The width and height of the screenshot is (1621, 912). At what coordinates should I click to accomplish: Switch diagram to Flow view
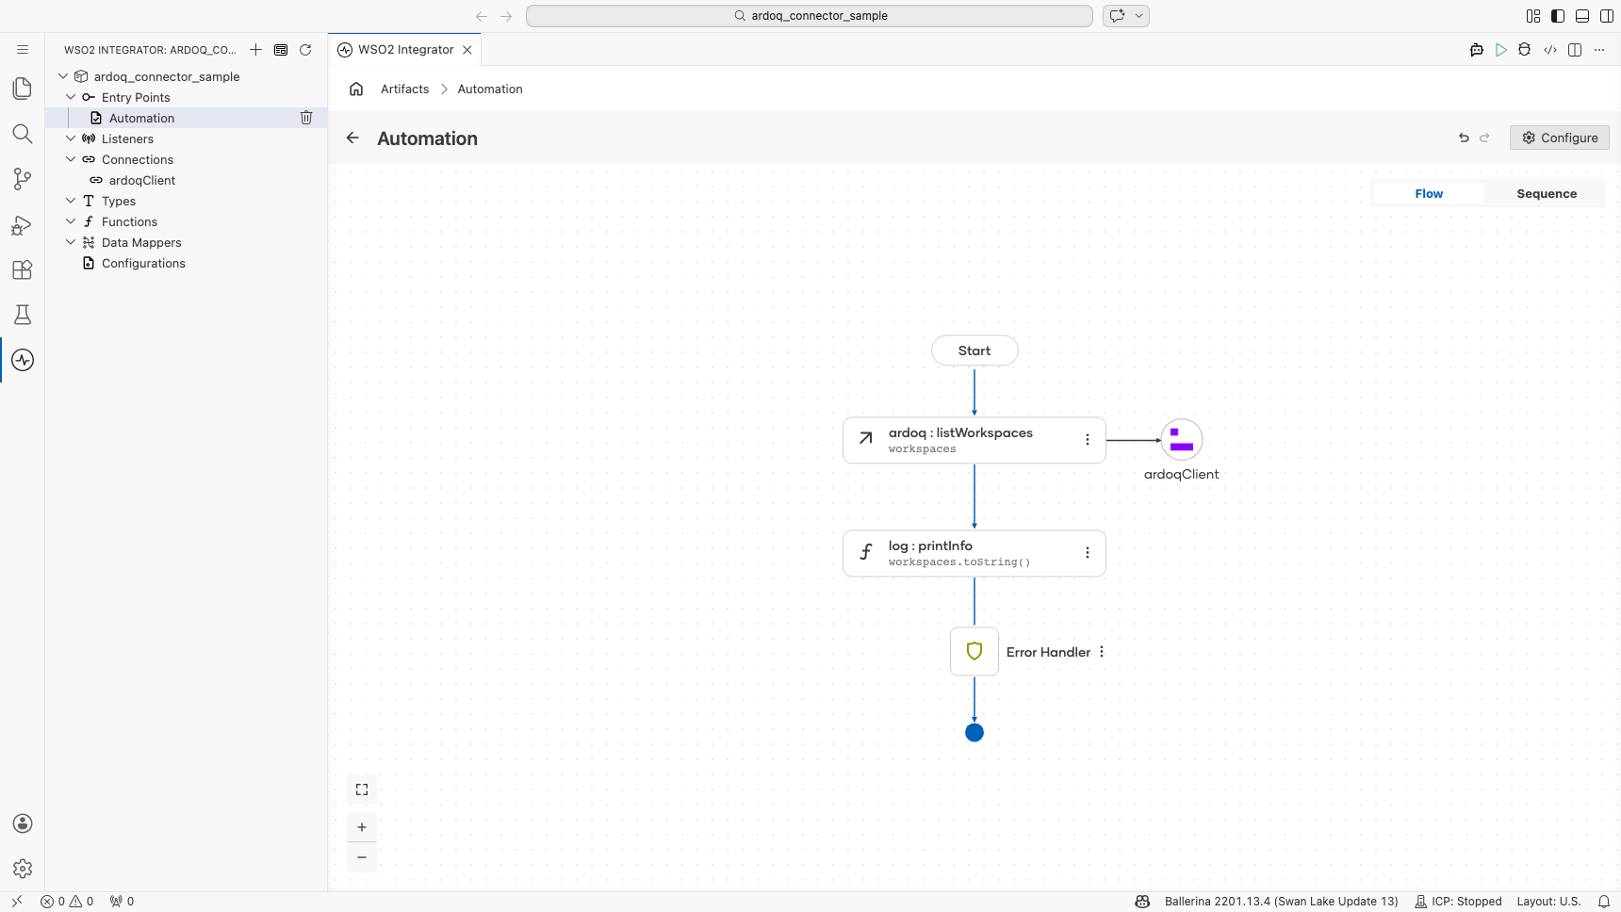tap(1429, 194)
